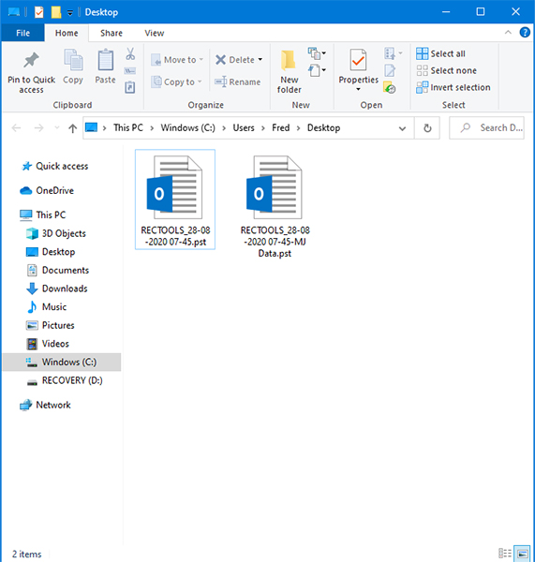Screen dimensions: 535x562
Task: Click the Paste shortcut icon
Action: click(130, 87)
